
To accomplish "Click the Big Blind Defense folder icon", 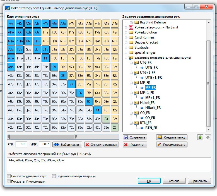I will click(136, 22).
